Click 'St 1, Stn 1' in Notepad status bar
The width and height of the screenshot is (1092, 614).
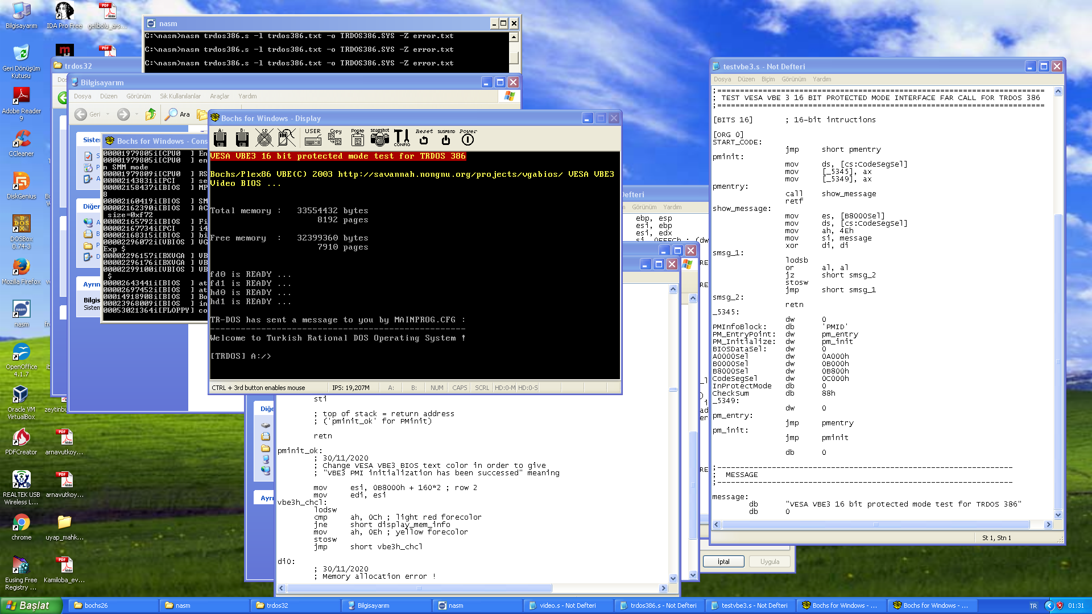[996, 538]
